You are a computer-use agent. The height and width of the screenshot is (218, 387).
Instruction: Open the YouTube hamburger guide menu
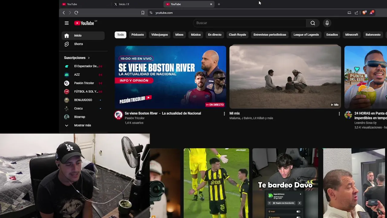tap(67, 23)
